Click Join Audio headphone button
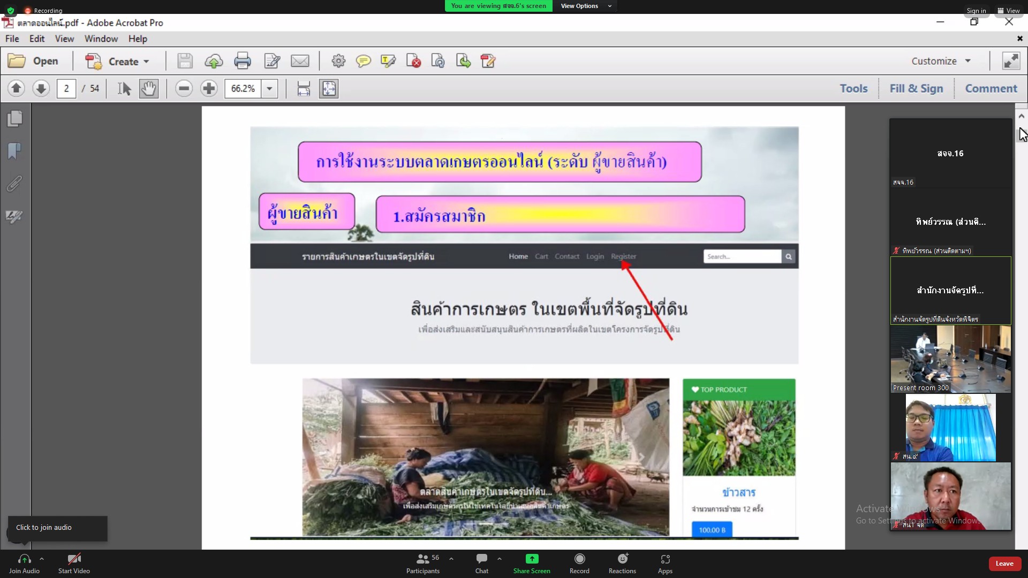Viewport: 1028px width, 578px height. tap(24, 564)
